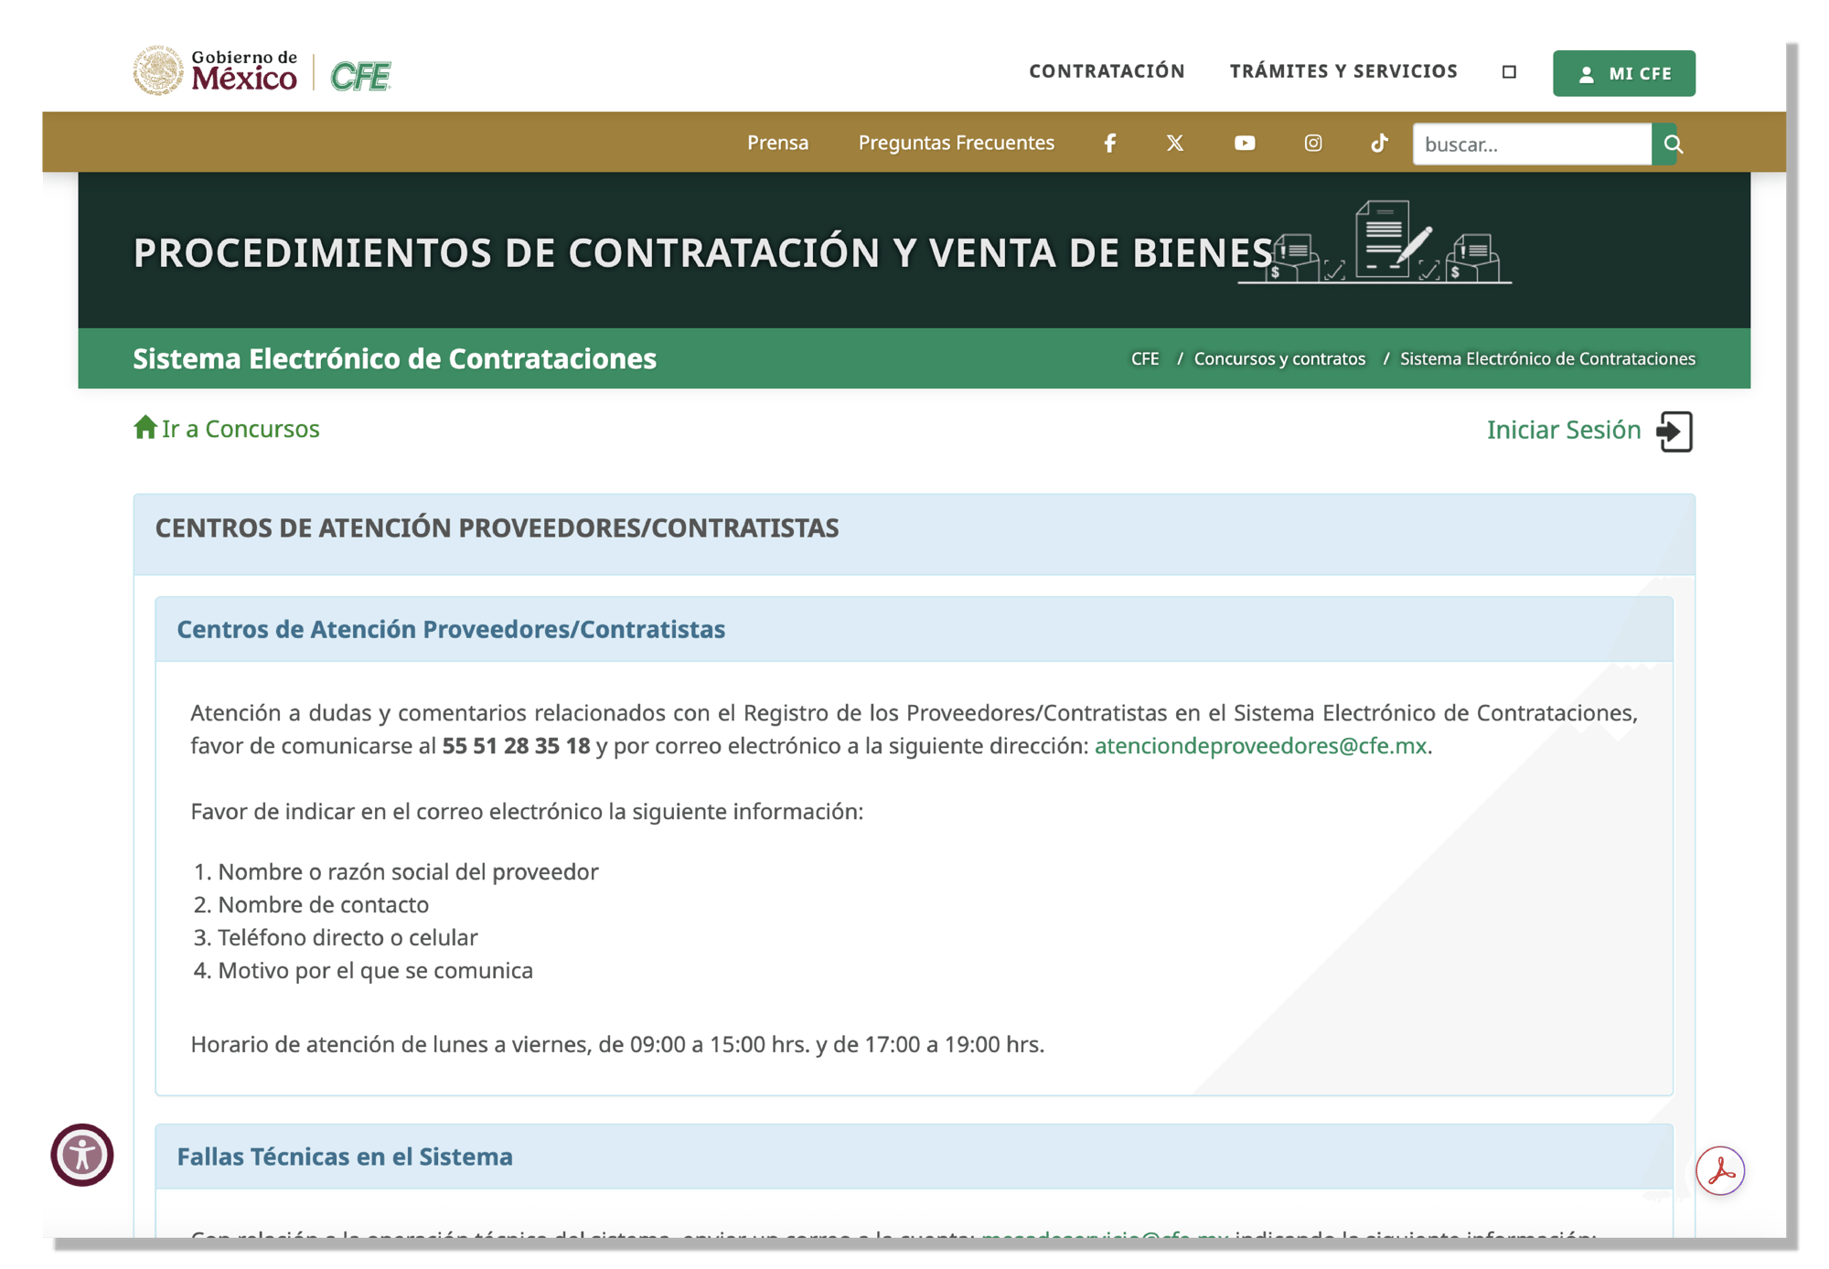
Task: Open the accessibility options icon
Action: [x=83, y=1156]
